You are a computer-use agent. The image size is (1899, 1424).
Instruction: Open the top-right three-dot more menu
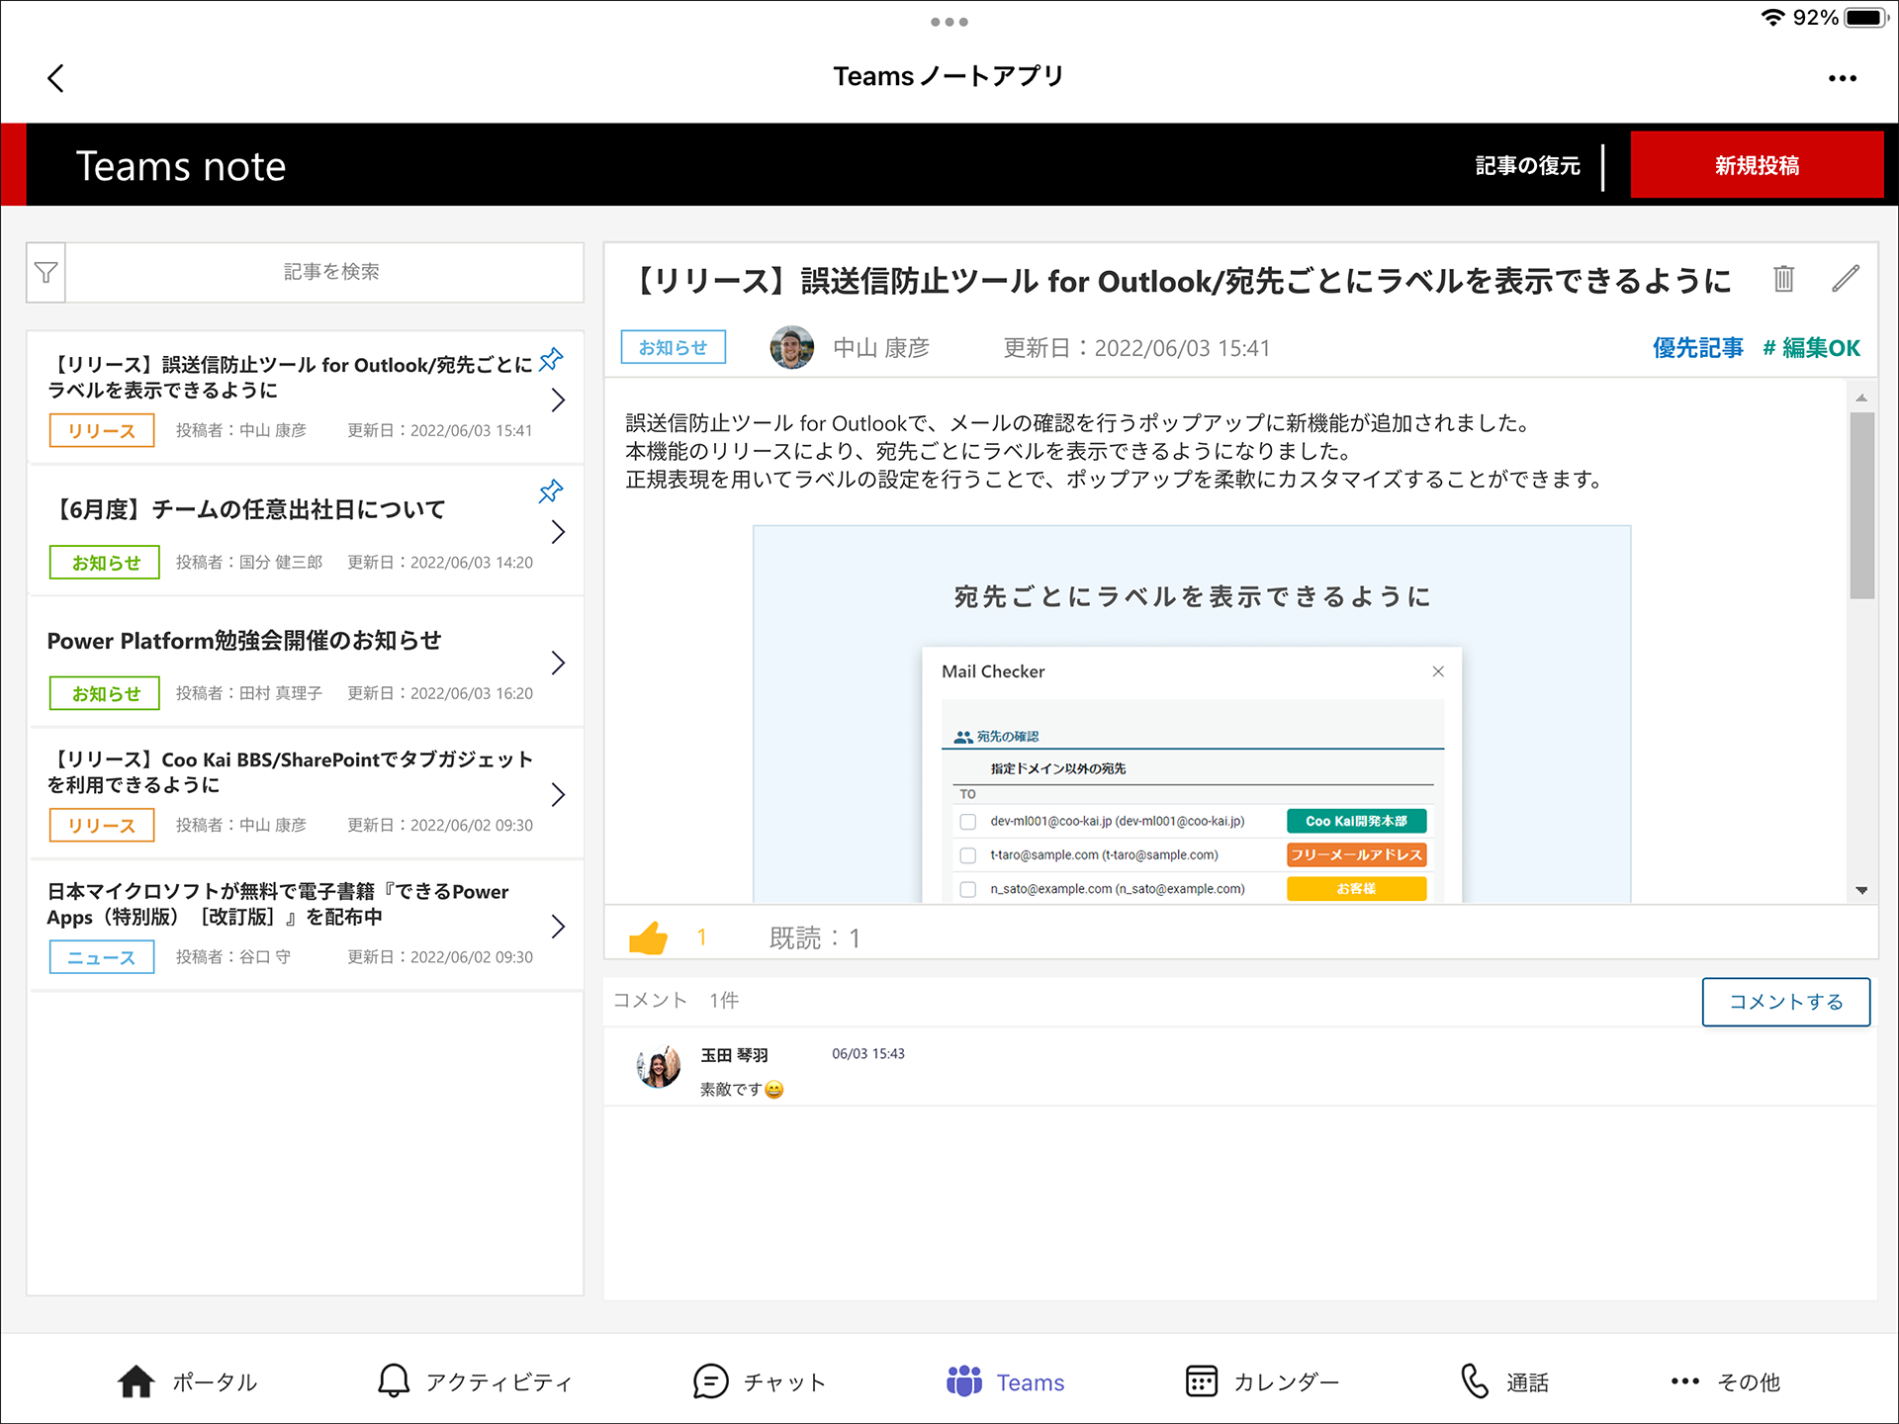1842,78
